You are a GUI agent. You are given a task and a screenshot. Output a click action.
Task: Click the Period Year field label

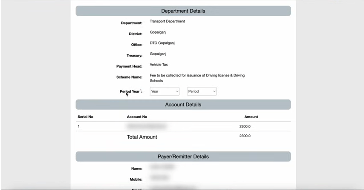(130, 91)
